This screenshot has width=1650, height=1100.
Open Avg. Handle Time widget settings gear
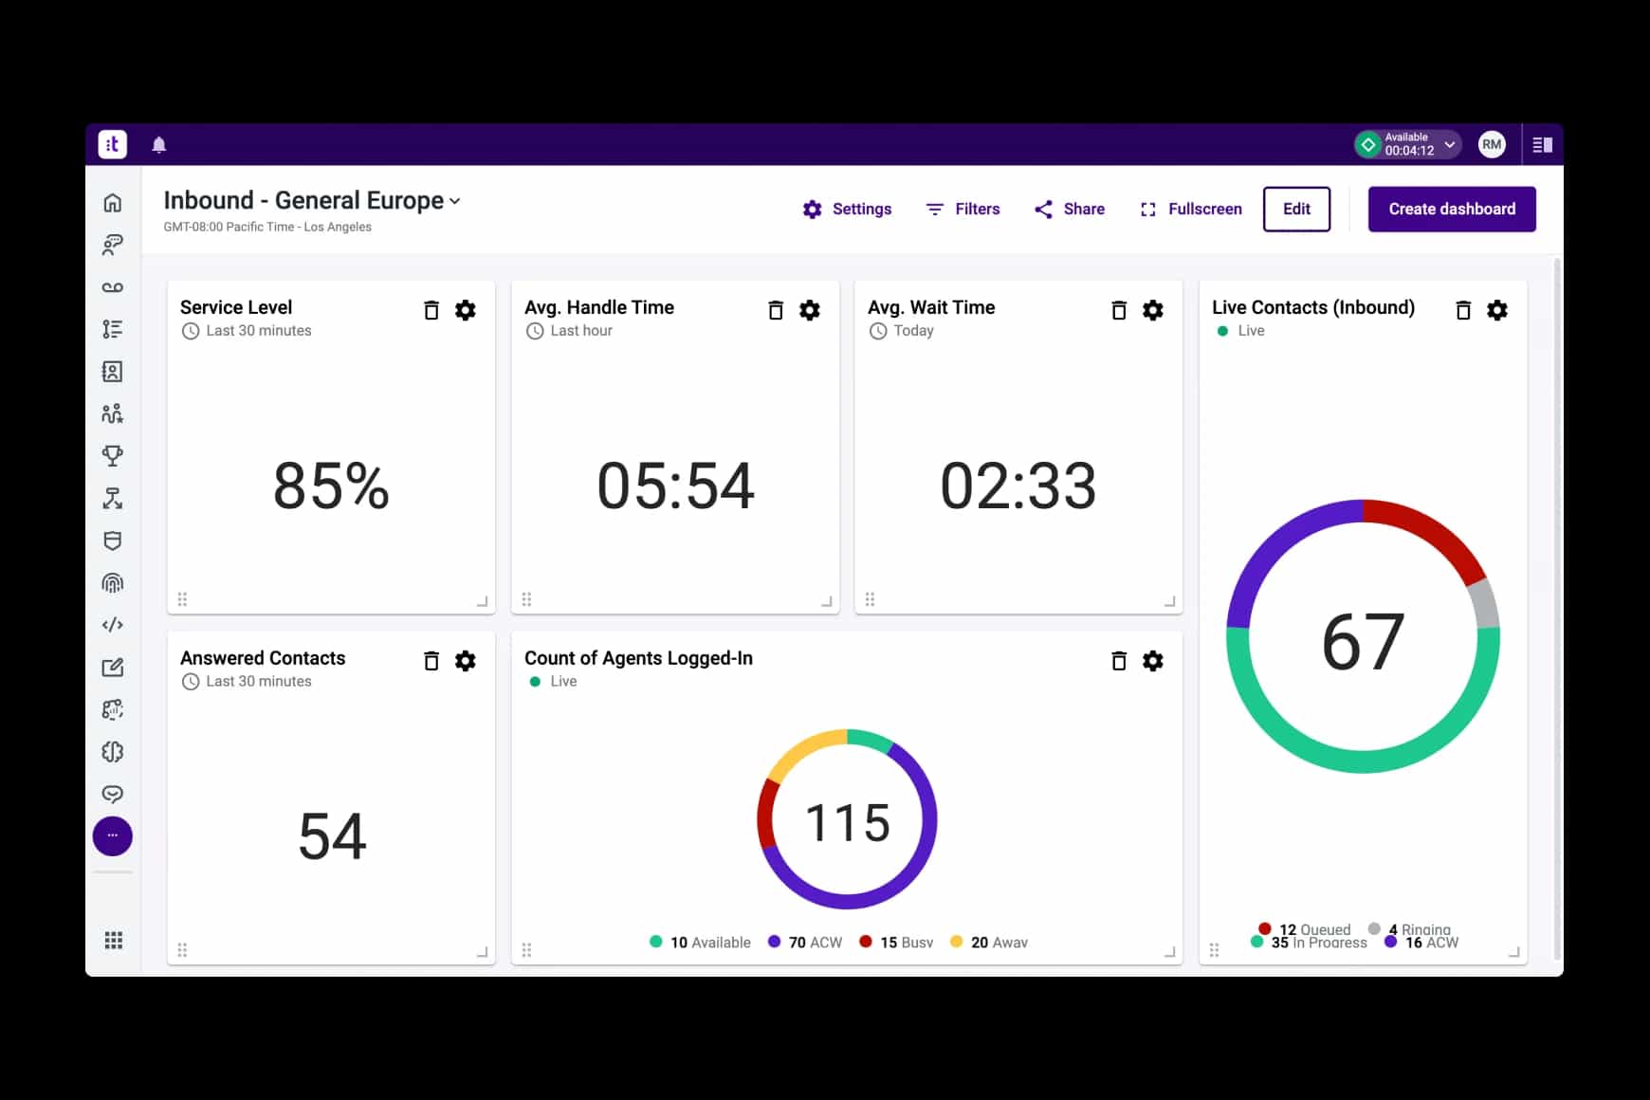810,310
